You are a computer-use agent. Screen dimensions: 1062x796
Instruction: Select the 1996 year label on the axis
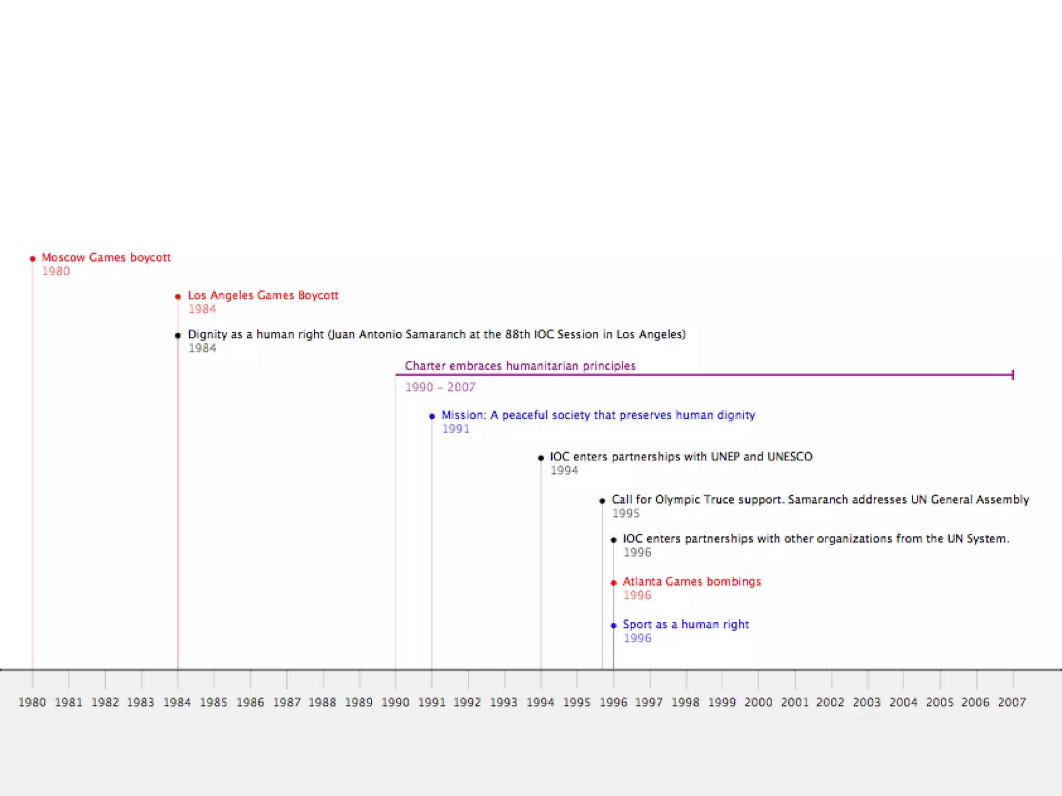[613, 702]
